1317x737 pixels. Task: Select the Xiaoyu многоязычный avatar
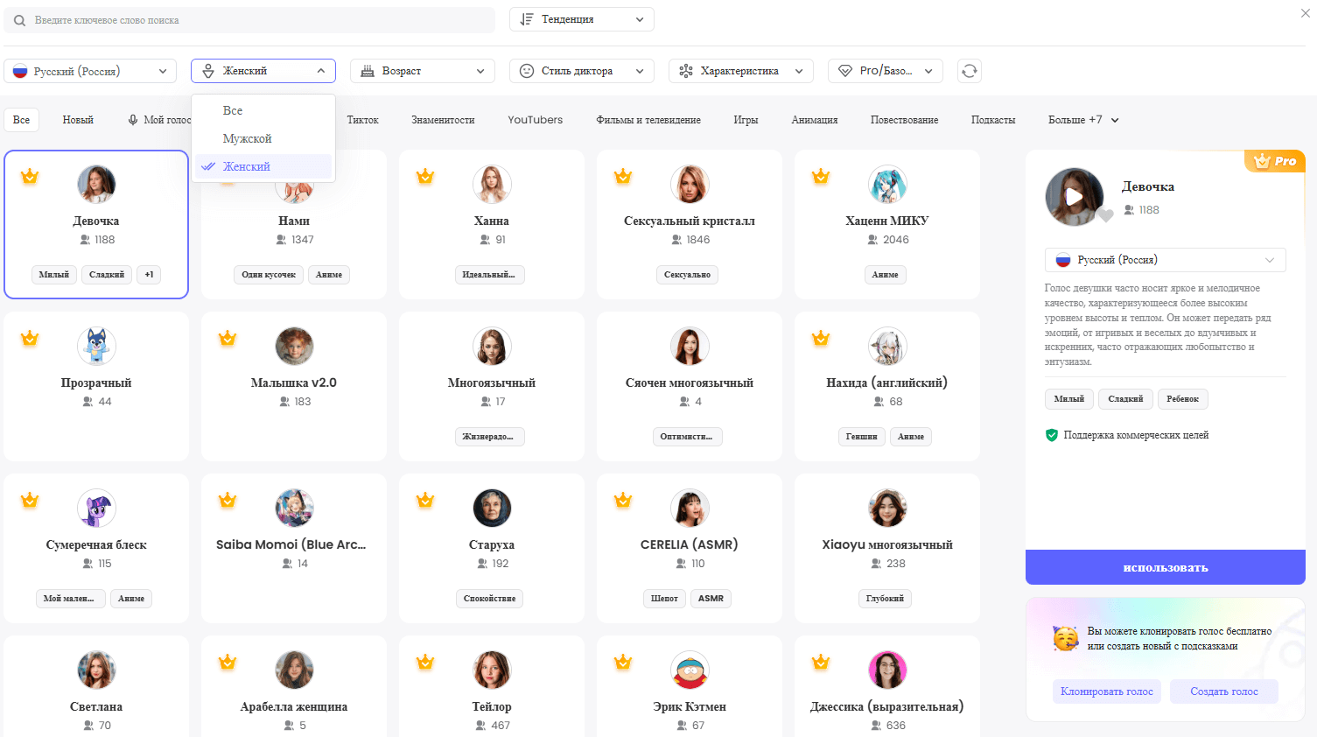point(887,508)
